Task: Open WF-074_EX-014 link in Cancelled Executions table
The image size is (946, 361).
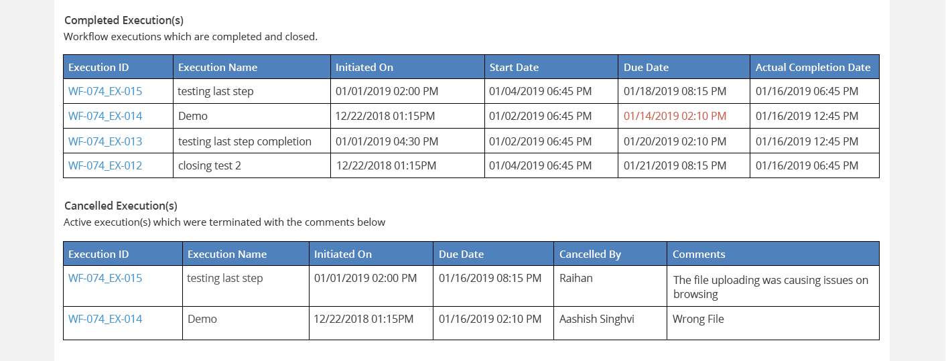Action: 105,319
